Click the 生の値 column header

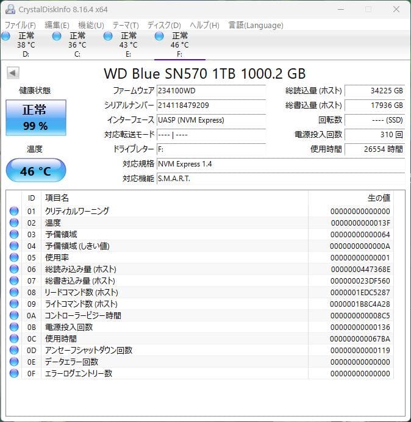point(351,198)
